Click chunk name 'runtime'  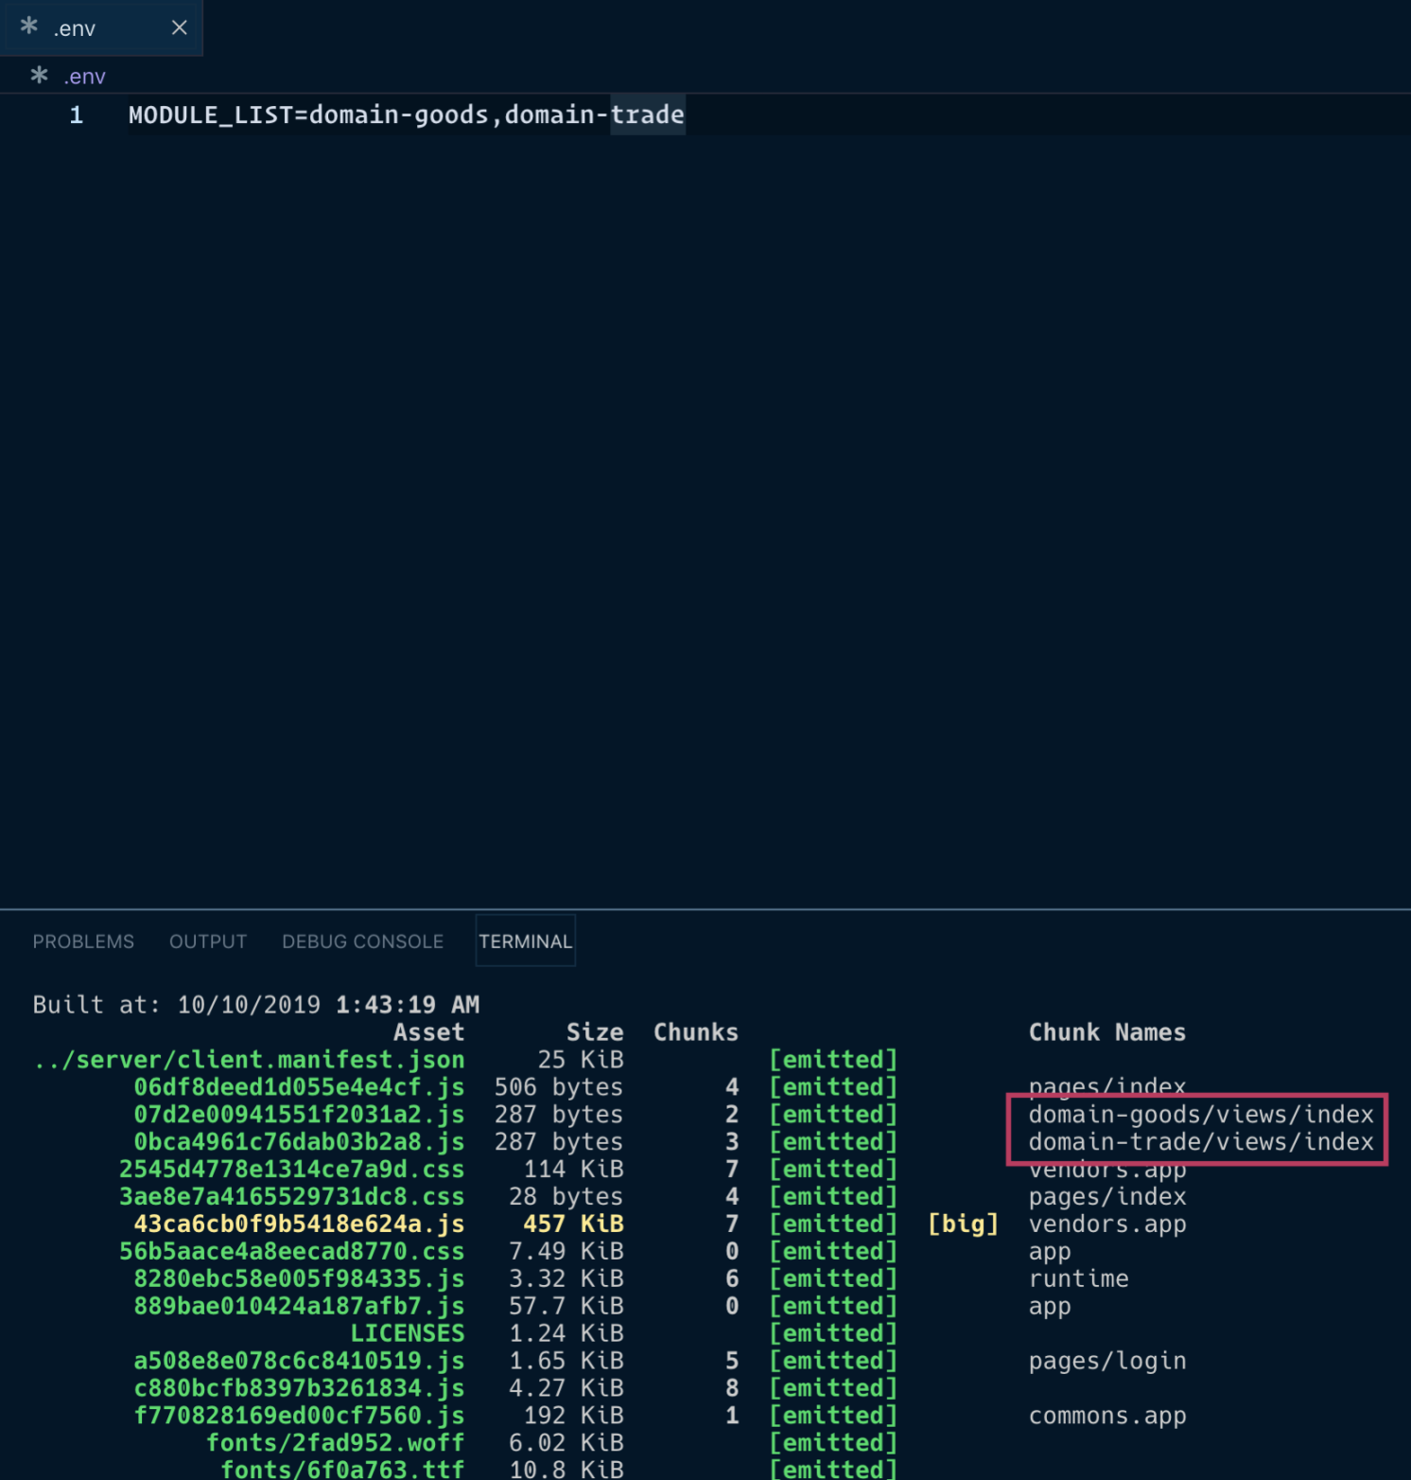click(1079, 1279)
